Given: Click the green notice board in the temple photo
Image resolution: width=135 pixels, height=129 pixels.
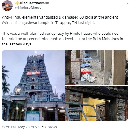Looking at the screenshot, I should pos(33,116).
